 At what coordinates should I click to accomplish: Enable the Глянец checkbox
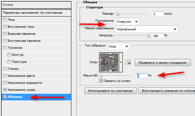[x=5, y=69]
